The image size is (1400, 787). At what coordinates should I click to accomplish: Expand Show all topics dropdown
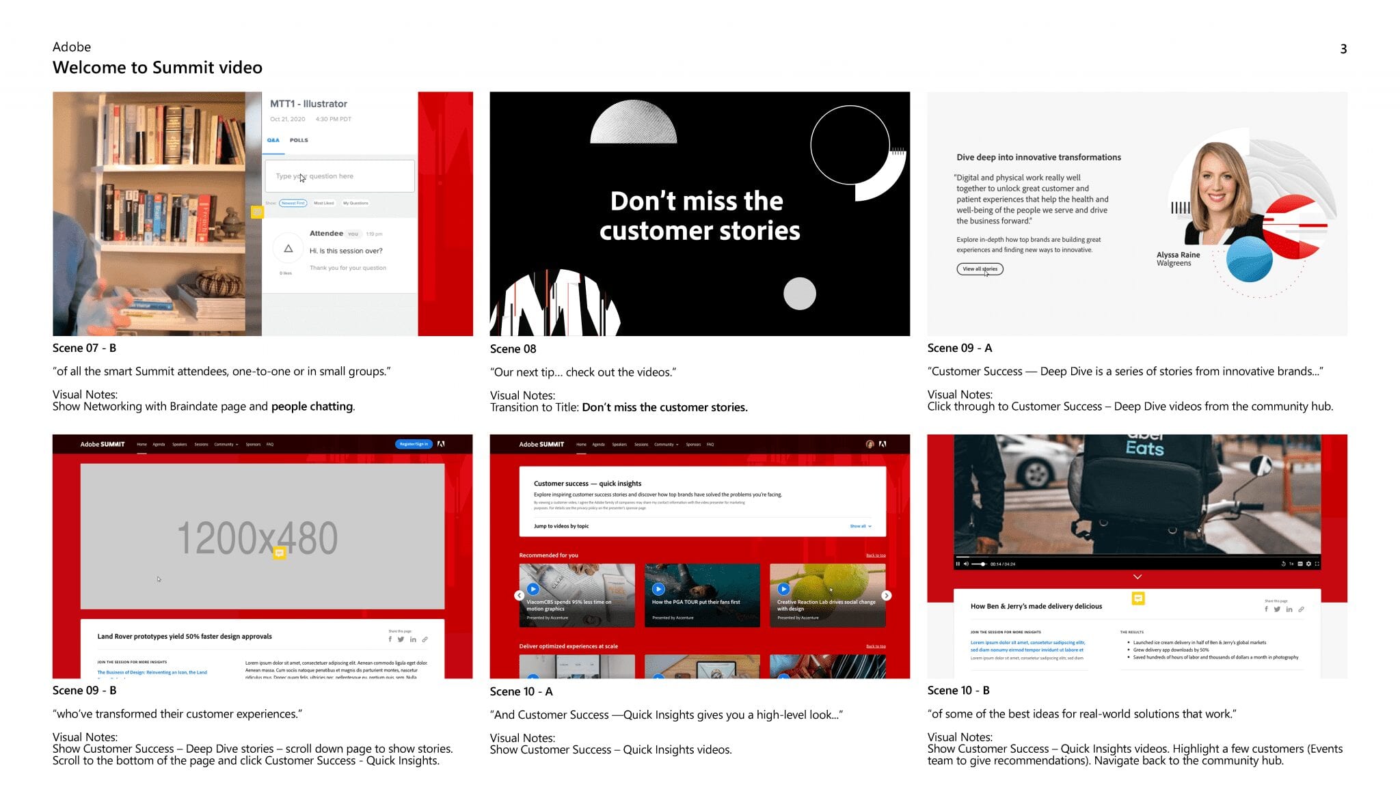pyautogui.click(x=861, y=526)
